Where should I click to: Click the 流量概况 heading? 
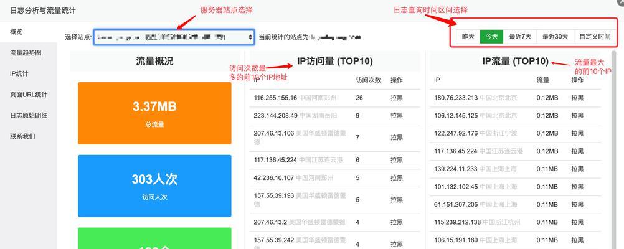tap(154, 61)
